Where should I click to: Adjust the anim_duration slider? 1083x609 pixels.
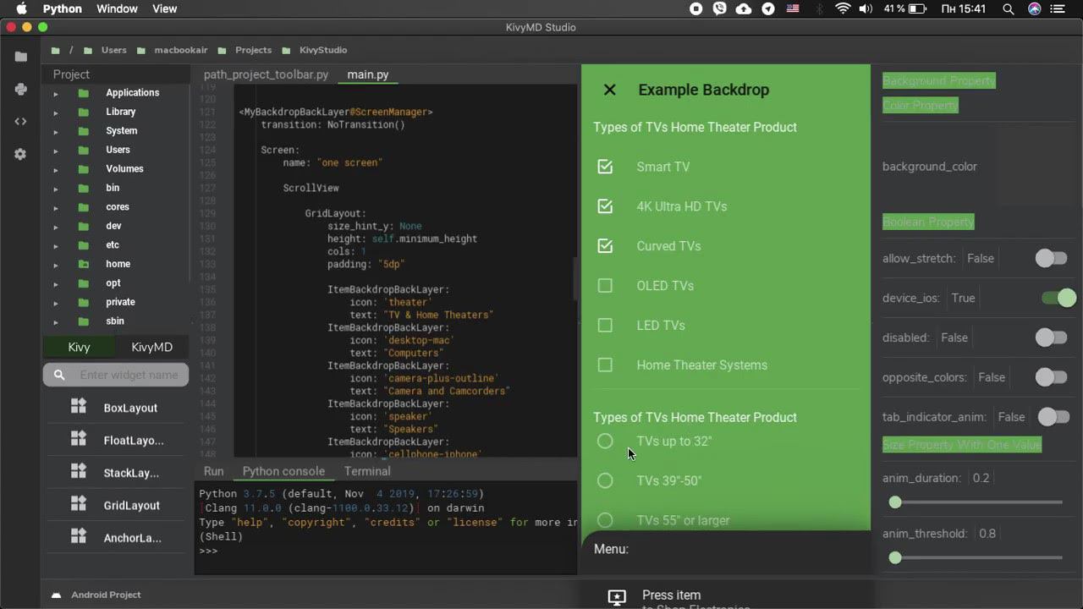point(977,502)
